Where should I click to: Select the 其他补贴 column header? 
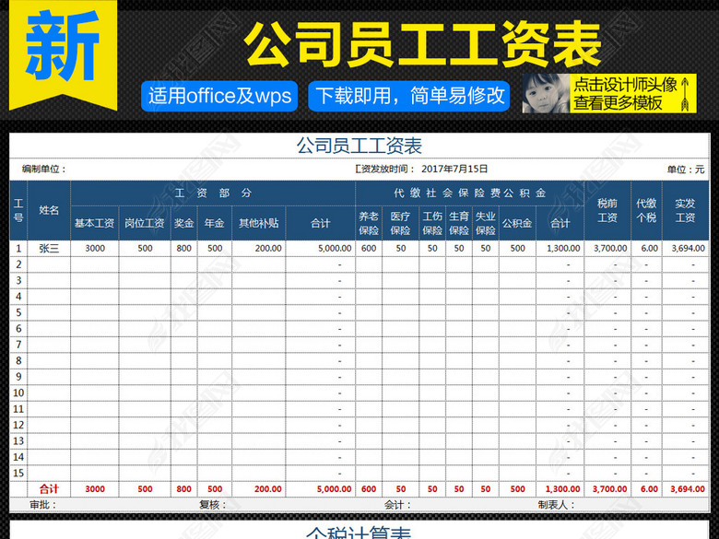click(259, 223)
